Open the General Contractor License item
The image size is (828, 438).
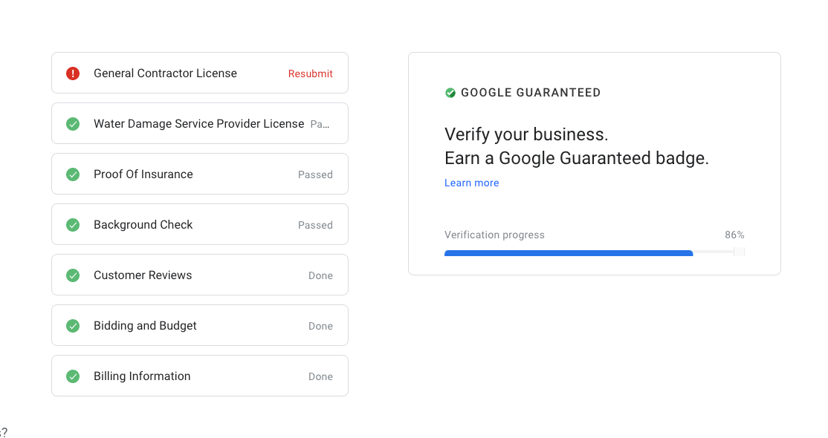[200, 73]
